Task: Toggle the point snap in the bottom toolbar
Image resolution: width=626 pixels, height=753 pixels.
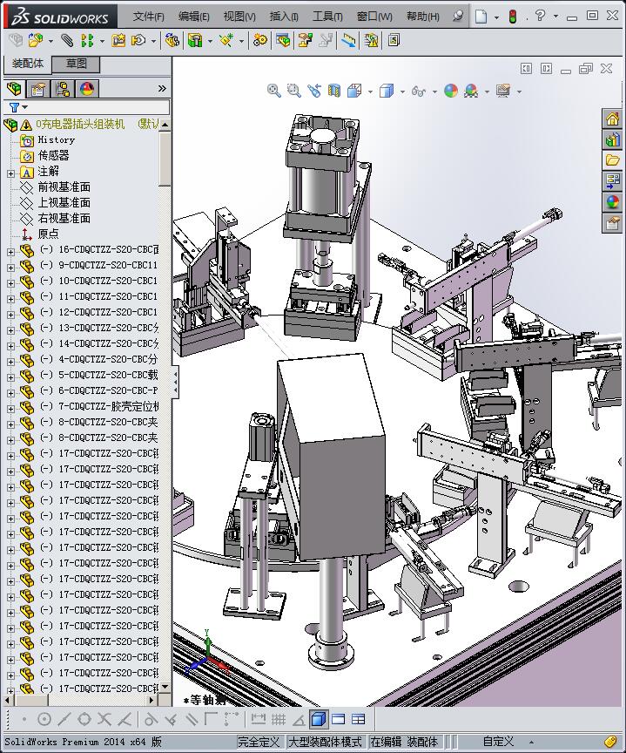Action: (24, 719)
